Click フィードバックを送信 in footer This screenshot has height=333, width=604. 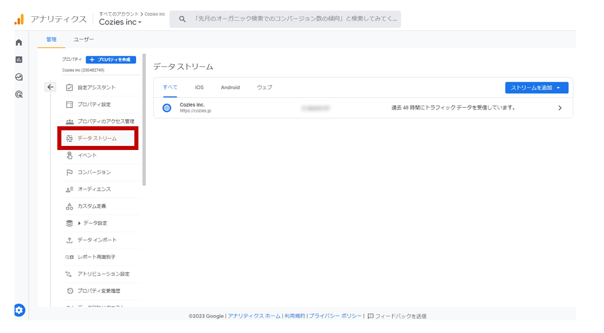tap(401, 316)
